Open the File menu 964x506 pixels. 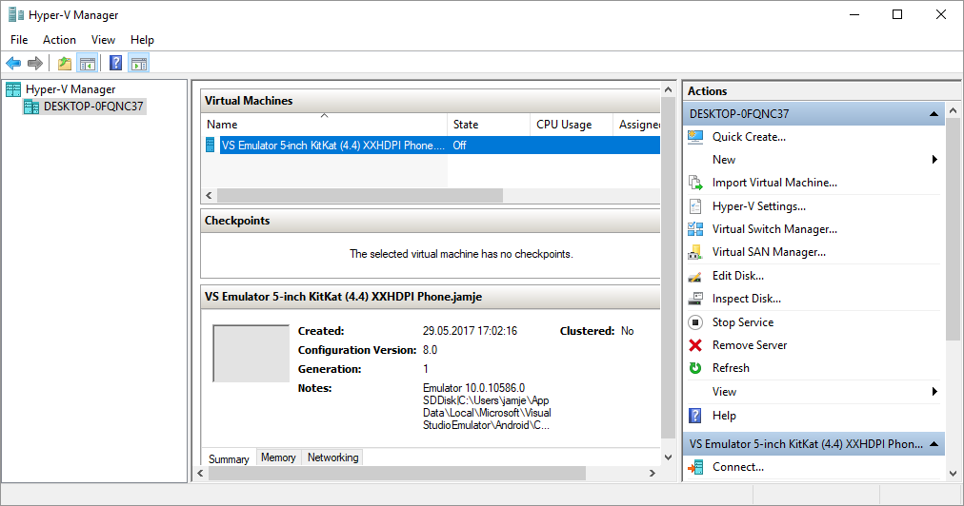pos(19,40)
